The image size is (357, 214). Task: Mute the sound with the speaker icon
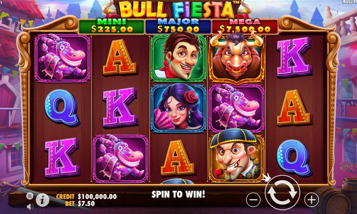(30, 207)
